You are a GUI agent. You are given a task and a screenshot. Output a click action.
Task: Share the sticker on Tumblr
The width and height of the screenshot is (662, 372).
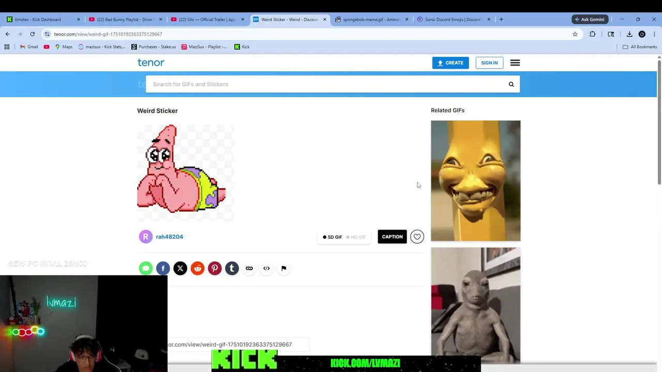coord(232,268)
